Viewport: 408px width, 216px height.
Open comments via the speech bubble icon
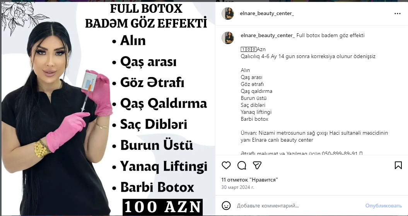tap(242, 165)
